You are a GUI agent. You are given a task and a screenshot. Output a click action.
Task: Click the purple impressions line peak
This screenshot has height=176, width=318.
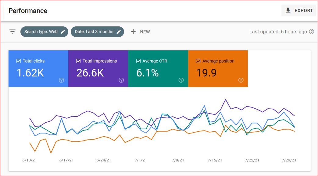[225, 100]
